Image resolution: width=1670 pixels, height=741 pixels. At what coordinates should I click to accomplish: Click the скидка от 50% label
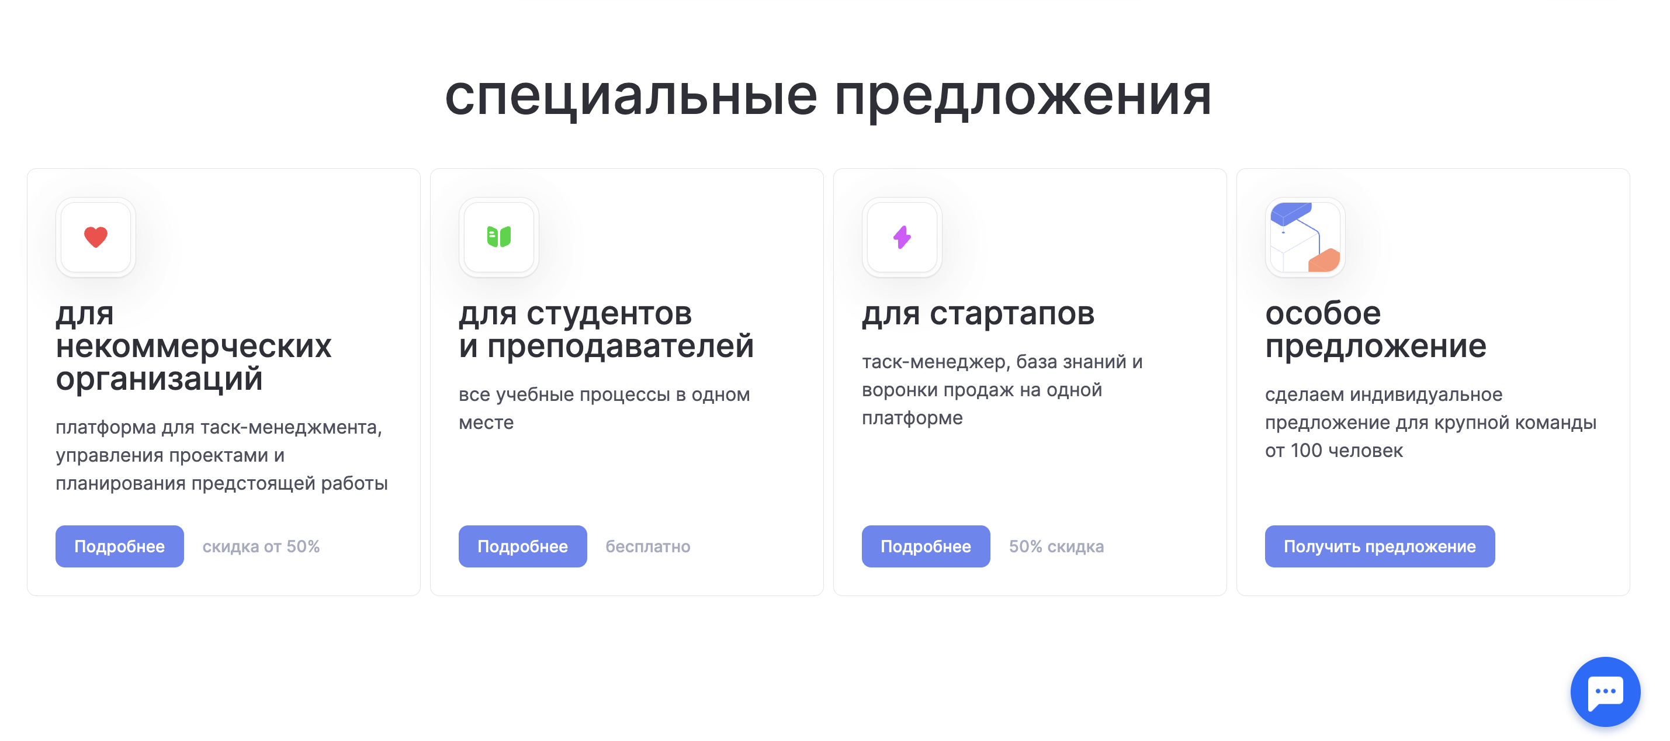point(261,546)
